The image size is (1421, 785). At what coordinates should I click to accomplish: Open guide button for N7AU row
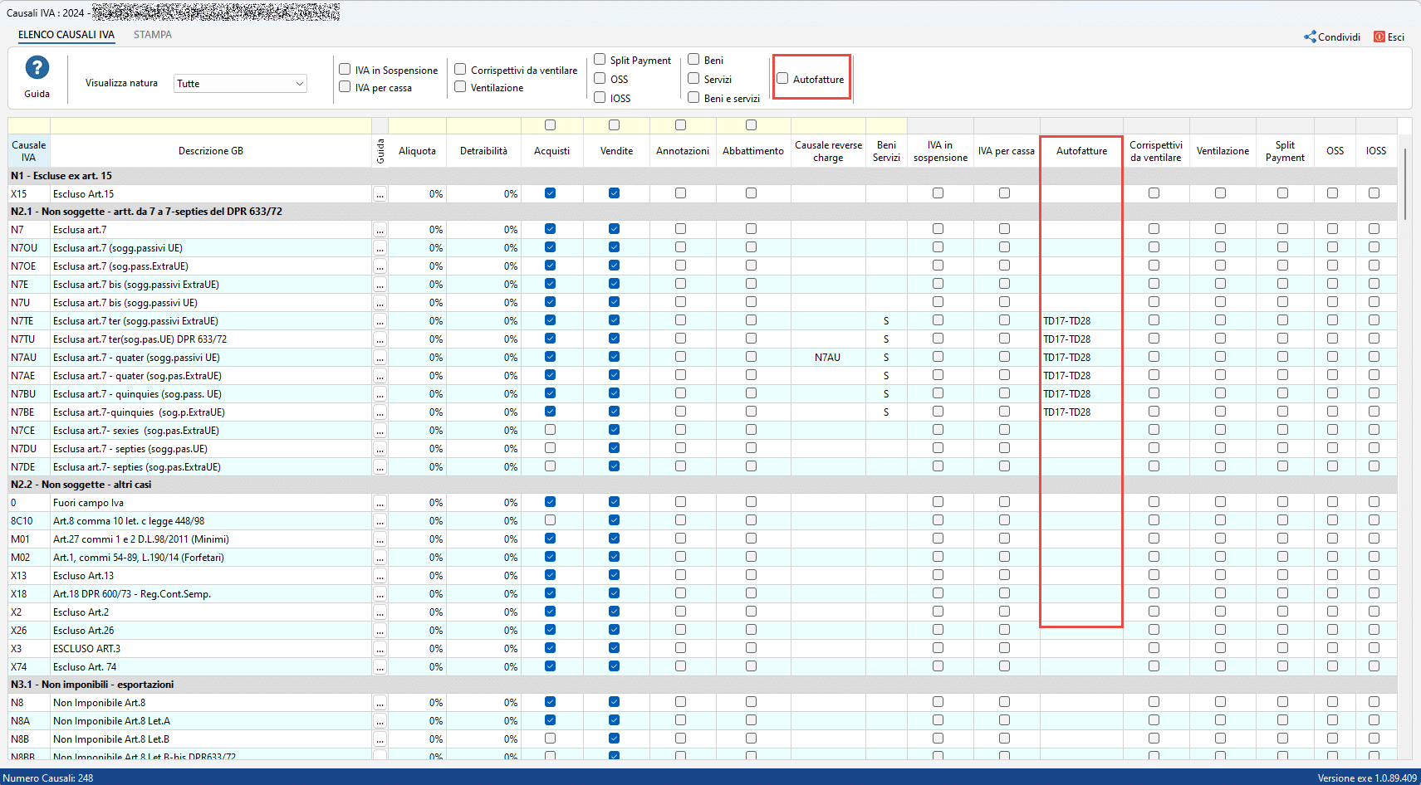(380, 358)
